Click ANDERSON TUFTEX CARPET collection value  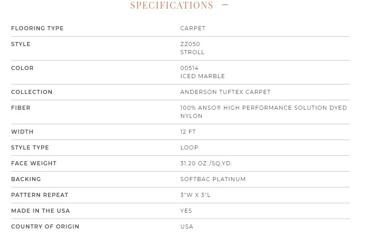point(225,92)
